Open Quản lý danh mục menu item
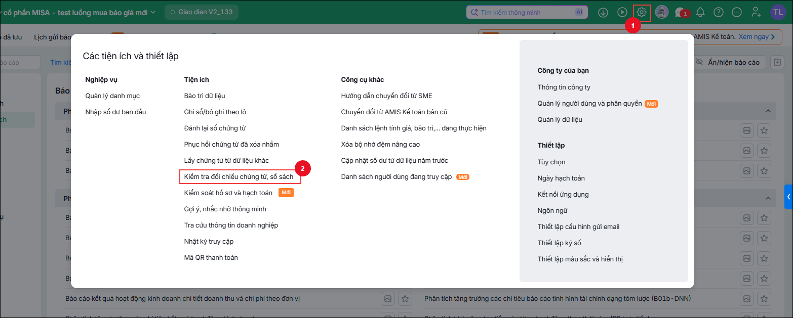The height and width of the screenshot is (318, 793). tap(112, 96)
